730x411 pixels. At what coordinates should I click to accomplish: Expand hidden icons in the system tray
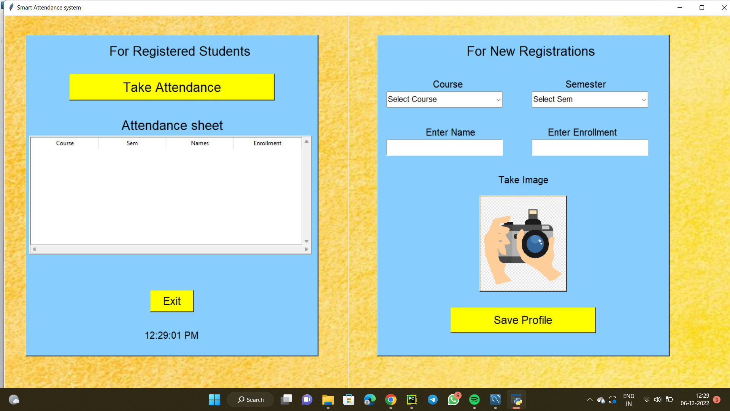pyautogui.click(x=590, y=400)
